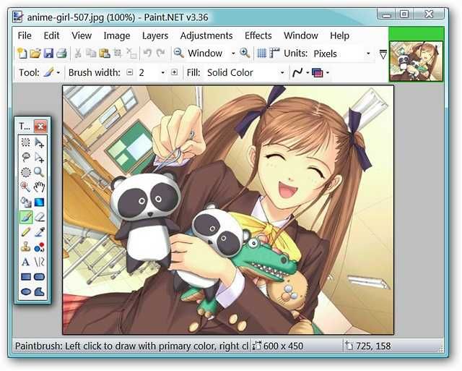Screen dimensions: 462x371
Task: Increase brush width with plus button
Action: (175, 72)
